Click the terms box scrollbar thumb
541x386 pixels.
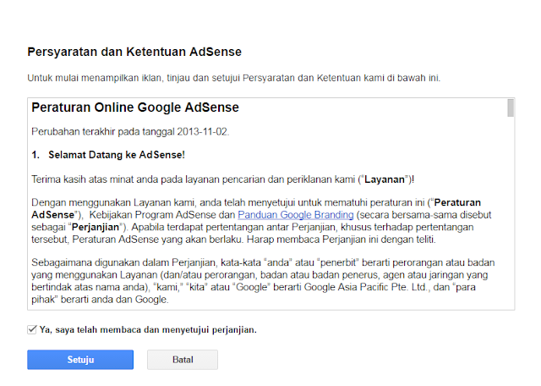(511, 108)
